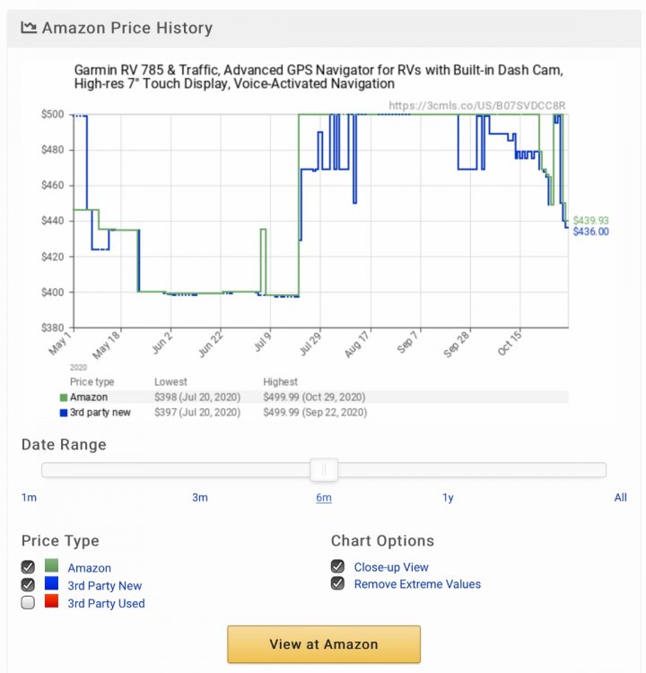Click the Date Range slider handle
The width and height of the screenshot is (646, 673).
coord(324,469)
